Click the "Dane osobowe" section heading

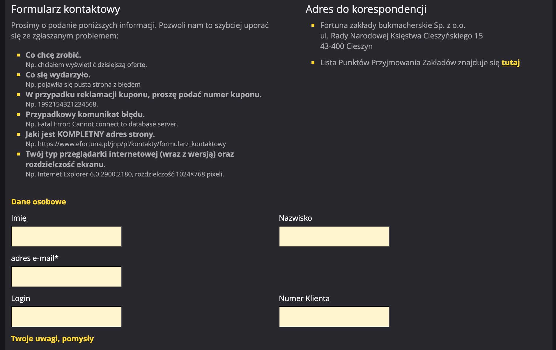tap(38, 202)
